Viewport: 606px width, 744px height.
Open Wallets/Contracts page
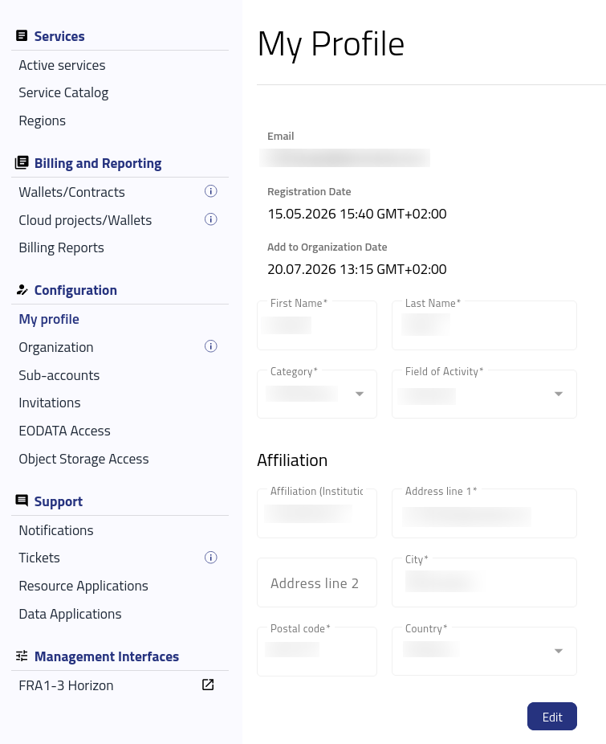pyautogui.click(x=71, y=192)
